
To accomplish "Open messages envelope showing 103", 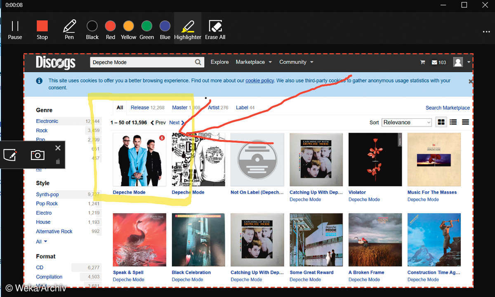I will pos(439,62).
